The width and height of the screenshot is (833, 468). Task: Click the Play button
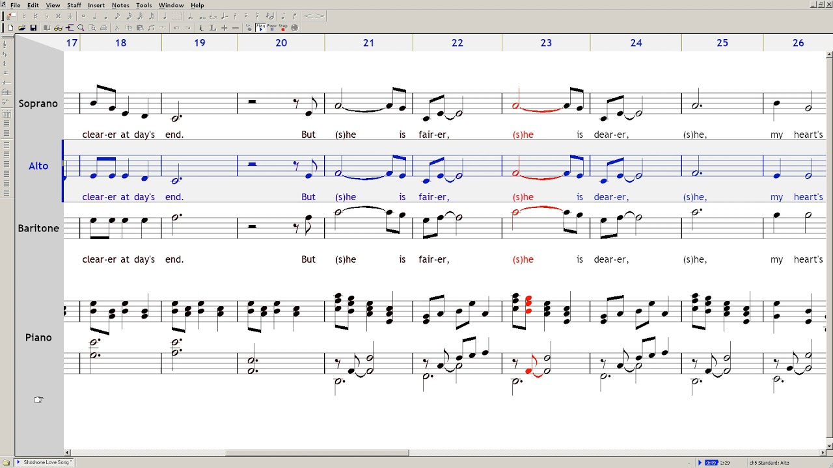(x=260, y=28)
